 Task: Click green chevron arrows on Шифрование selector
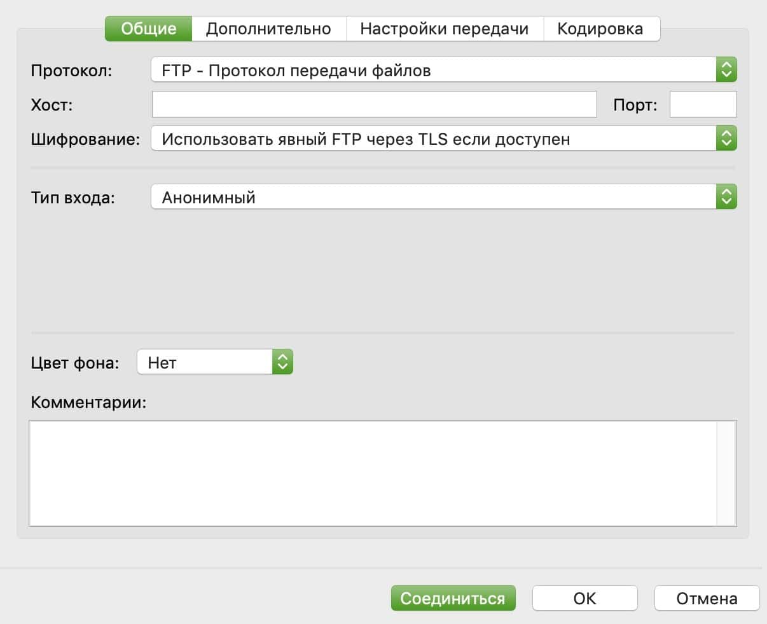click(726, 139)
